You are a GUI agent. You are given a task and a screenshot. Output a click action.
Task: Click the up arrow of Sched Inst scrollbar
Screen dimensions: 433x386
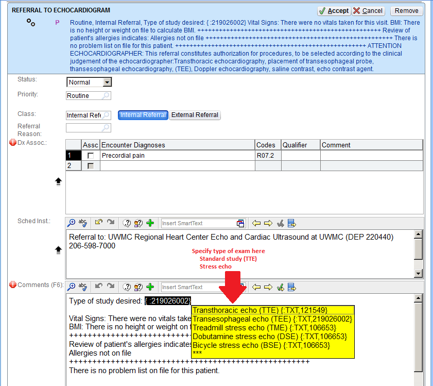pos(419,234)
